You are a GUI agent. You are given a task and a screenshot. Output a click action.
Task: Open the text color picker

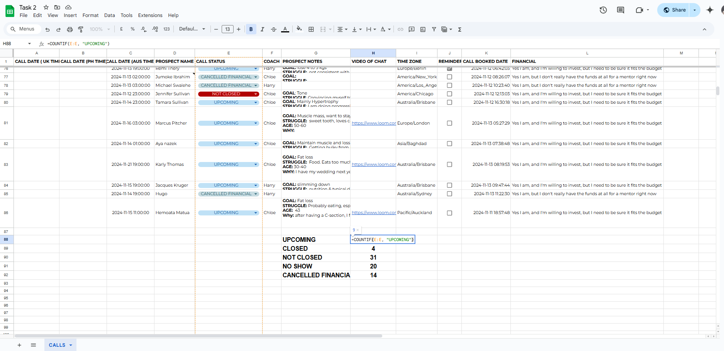tap(285, 29)
